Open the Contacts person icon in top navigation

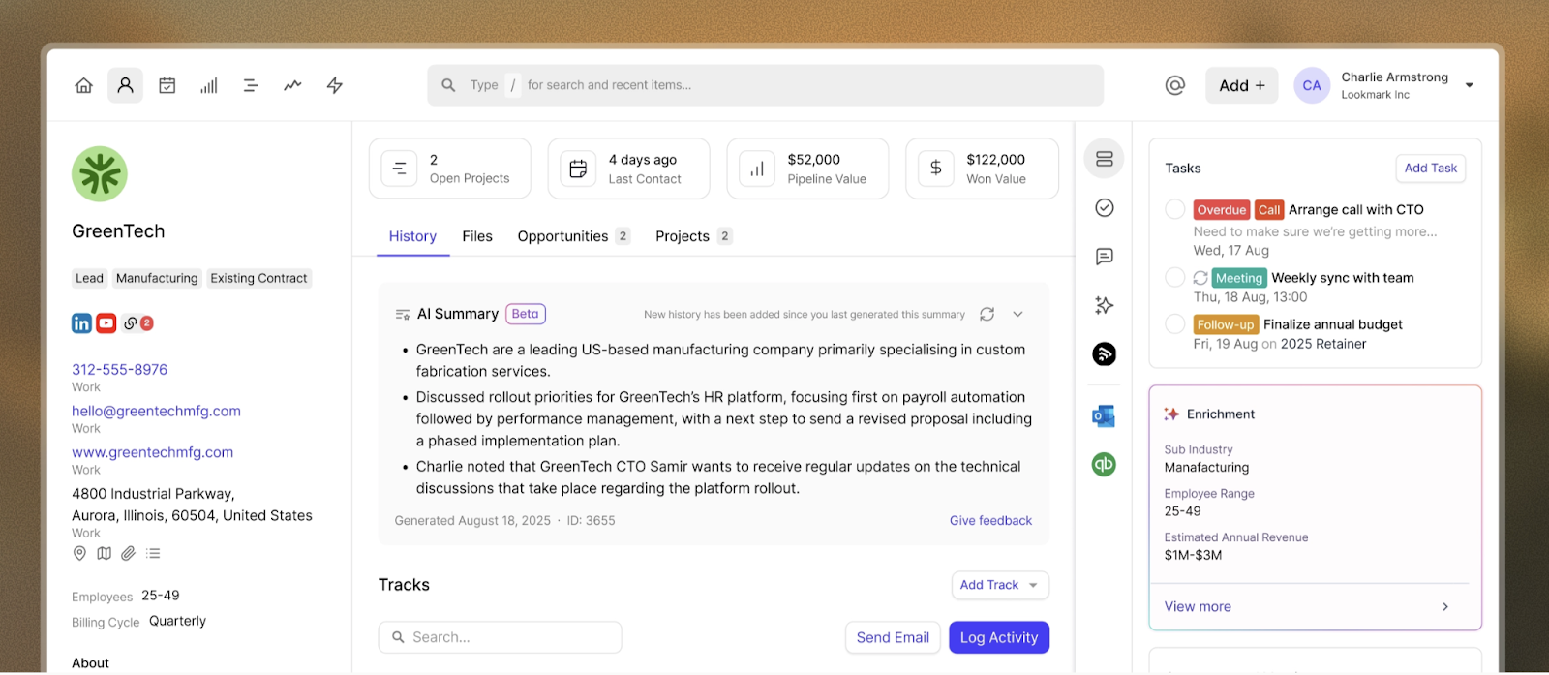coord(126,85)
